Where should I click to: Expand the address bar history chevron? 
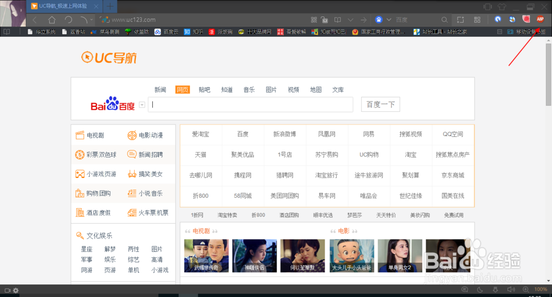coord(351,20)
